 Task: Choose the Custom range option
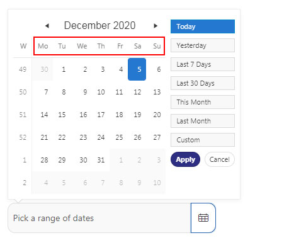pyautogui.click(x=203, y=140)
